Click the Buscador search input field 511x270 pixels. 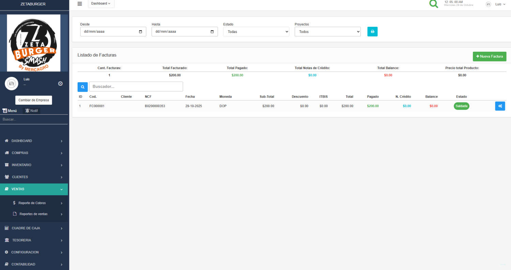pos(136,87)
